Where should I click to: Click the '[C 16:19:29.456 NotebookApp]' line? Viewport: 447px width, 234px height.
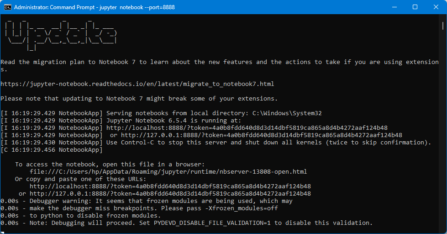(x=52, y=150)
